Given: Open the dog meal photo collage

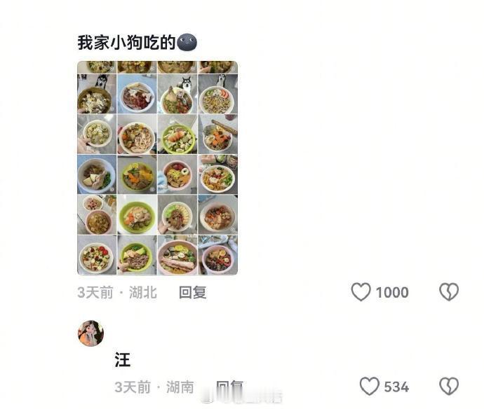Looking at the screenshot, I should click(x=157, y=167).
